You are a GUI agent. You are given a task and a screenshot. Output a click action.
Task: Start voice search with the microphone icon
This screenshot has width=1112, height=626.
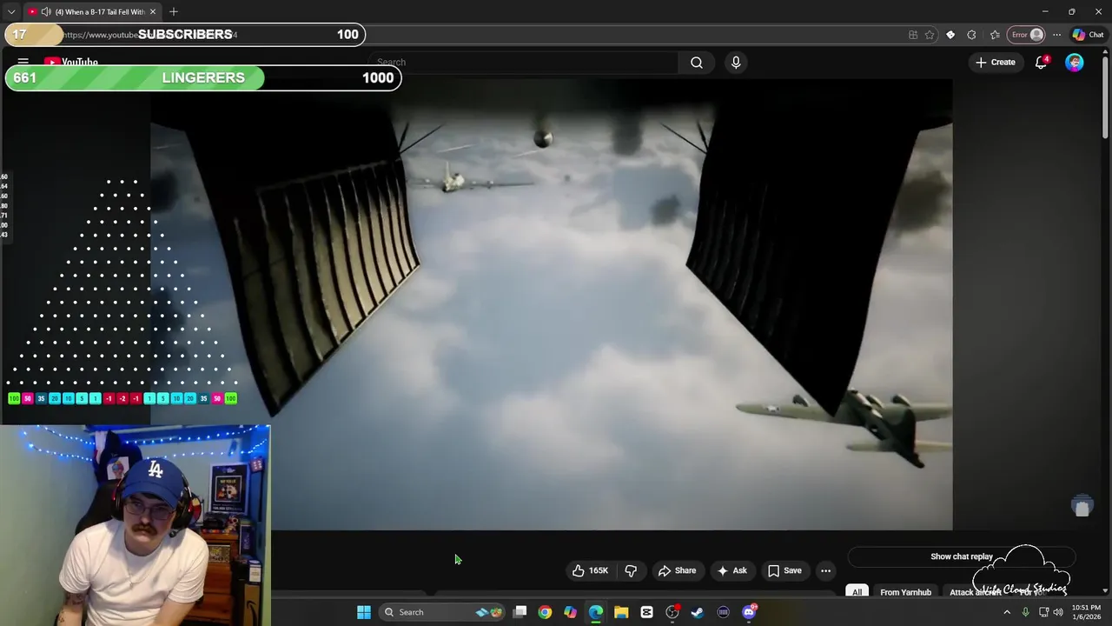point(736,63)
